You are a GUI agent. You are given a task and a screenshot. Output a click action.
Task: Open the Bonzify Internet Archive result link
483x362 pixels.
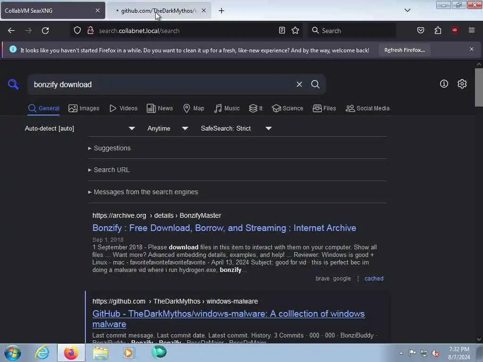click(x=224, y=228)
